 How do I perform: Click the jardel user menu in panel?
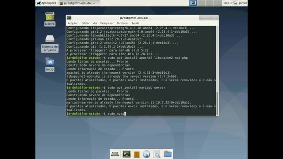click(243, 3)
